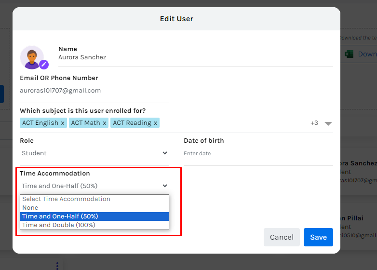Save the user changes

coord(318,237)
